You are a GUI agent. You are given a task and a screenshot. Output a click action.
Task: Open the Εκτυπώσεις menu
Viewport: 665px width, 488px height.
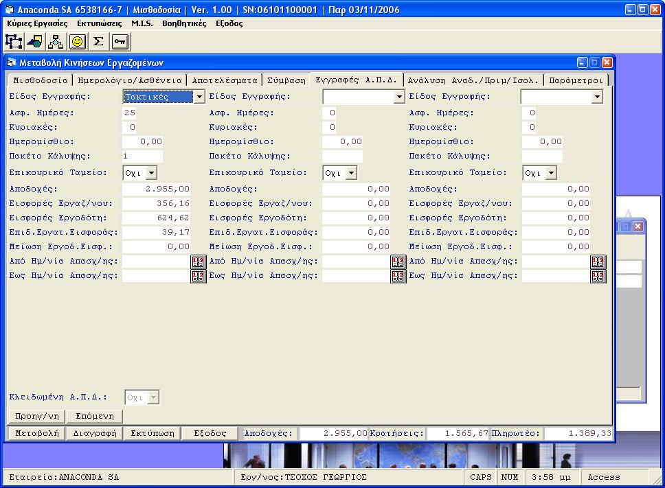click(x=99, y=23)
